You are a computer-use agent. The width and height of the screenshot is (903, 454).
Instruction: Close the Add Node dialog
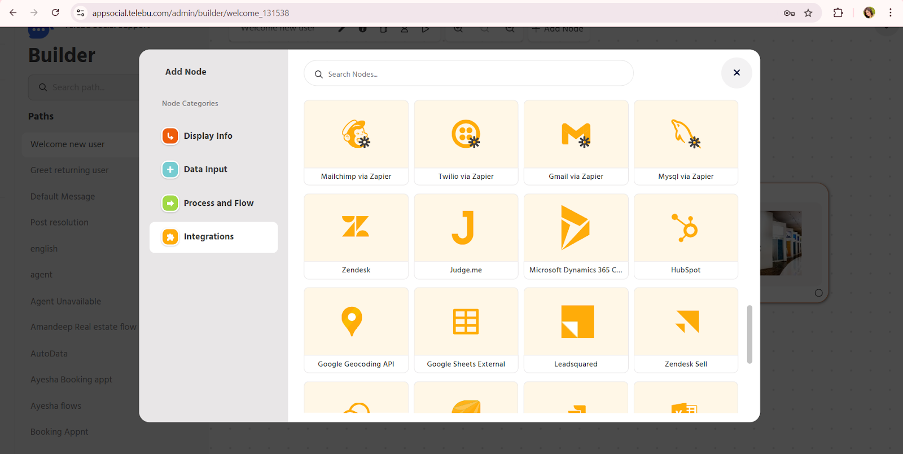point(737,73)
